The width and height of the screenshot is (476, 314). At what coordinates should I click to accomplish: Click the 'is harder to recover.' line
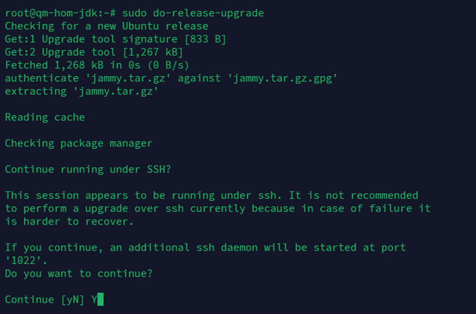click(69, 221)
